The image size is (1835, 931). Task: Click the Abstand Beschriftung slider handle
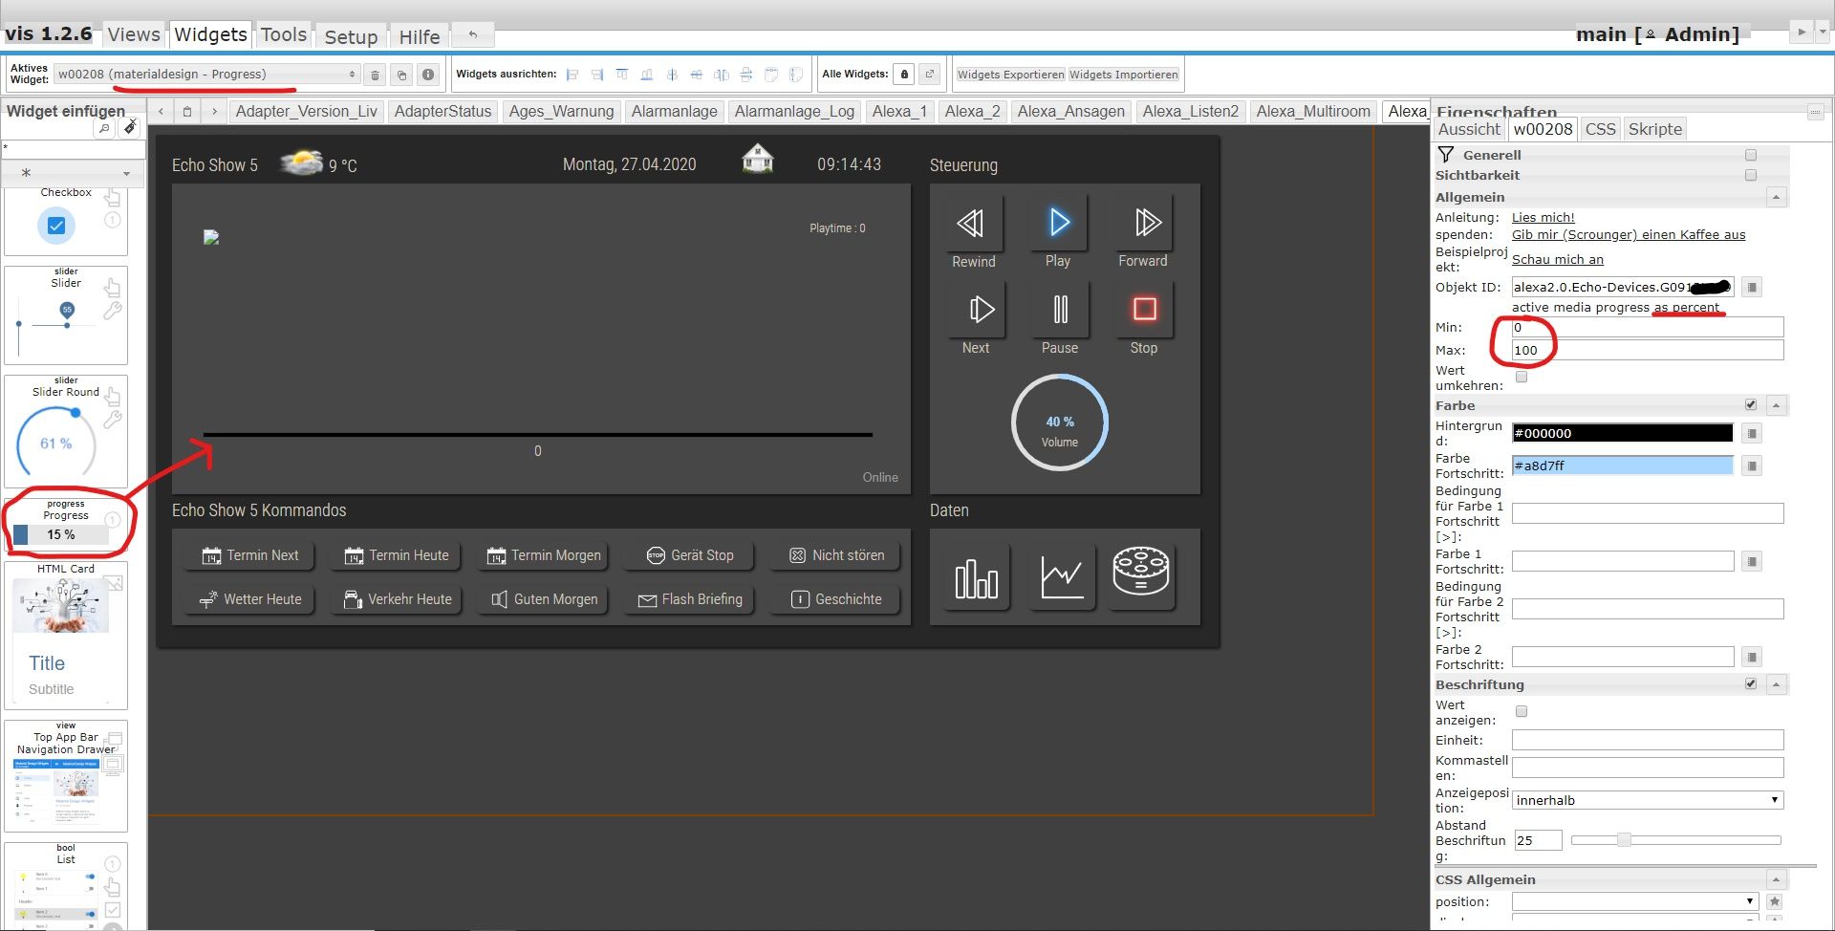1624,840
